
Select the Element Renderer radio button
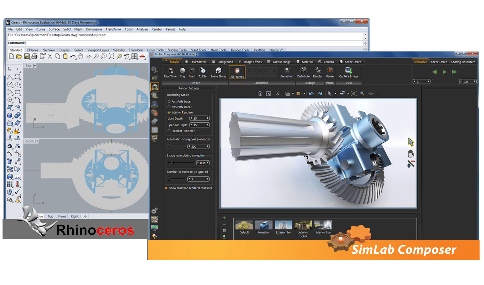(169, 131)
